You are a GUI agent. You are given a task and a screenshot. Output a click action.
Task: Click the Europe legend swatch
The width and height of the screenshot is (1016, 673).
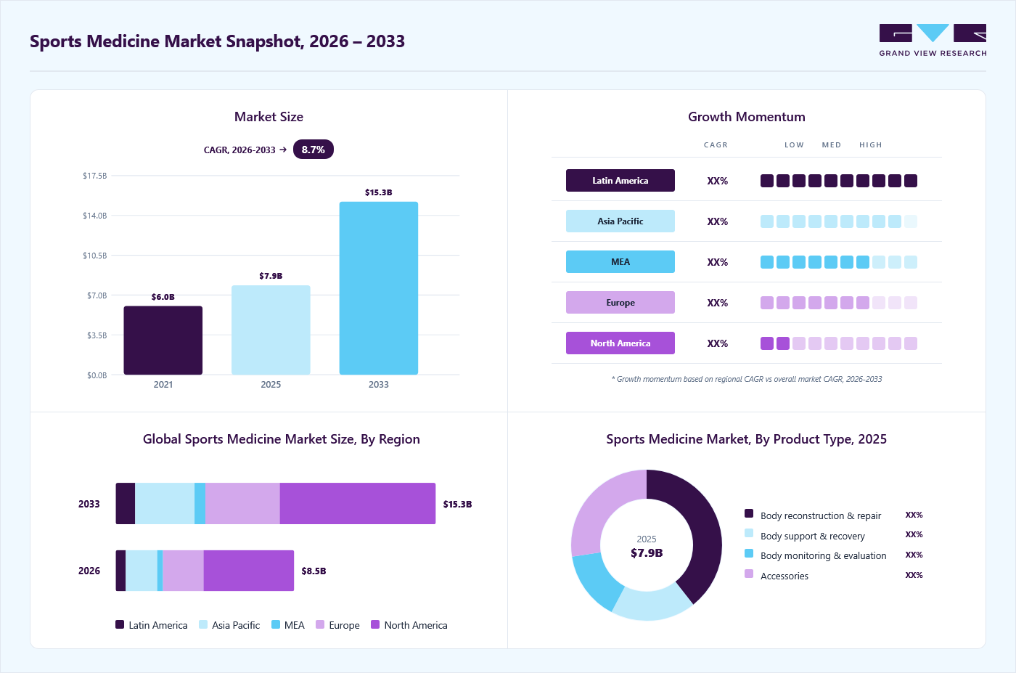(320, 624)
